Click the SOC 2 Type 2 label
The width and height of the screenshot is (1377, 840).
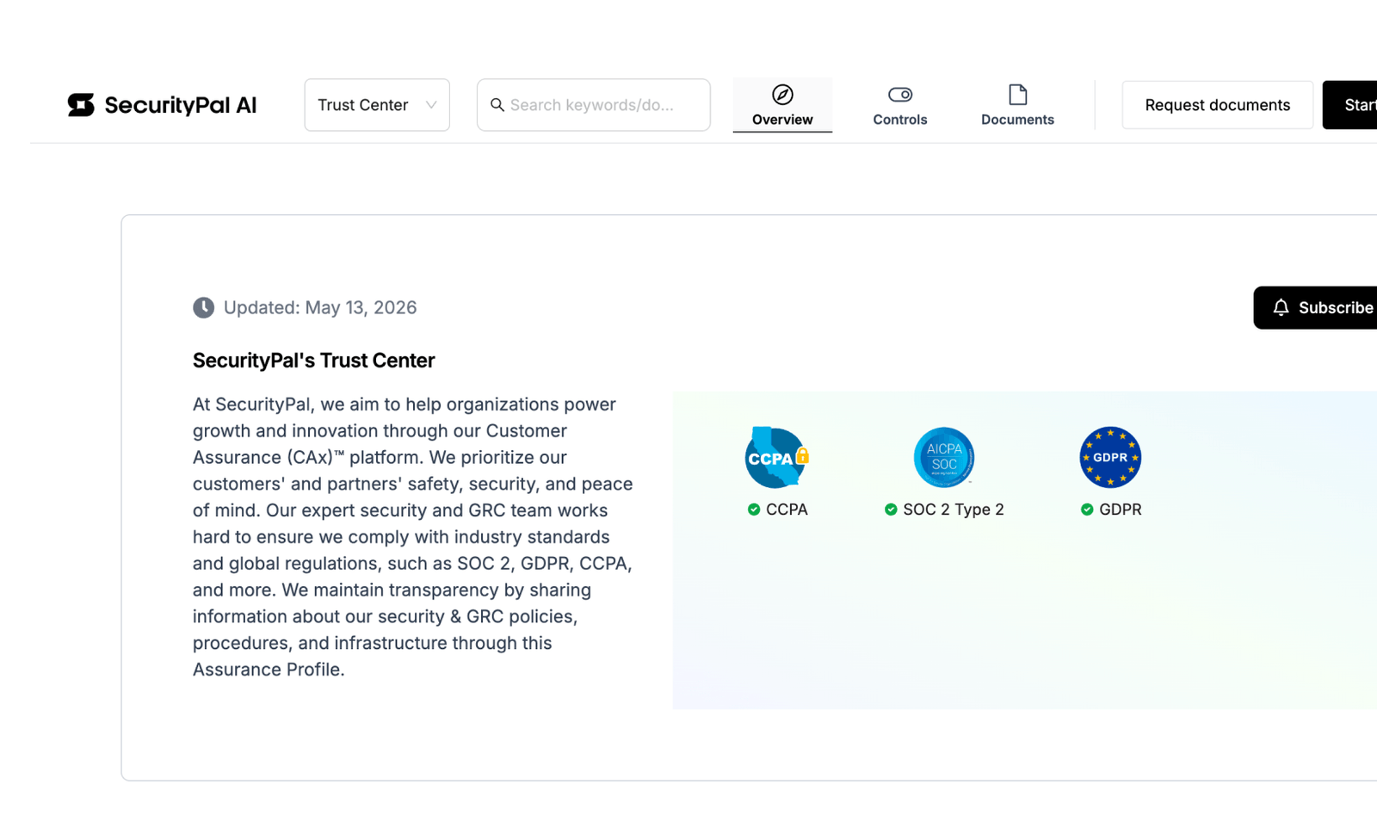click(x=954, y=510)
